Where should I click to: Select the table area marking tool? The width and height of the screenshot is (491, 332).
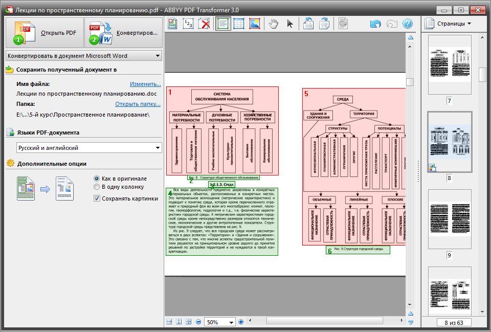tap(238, 24)
